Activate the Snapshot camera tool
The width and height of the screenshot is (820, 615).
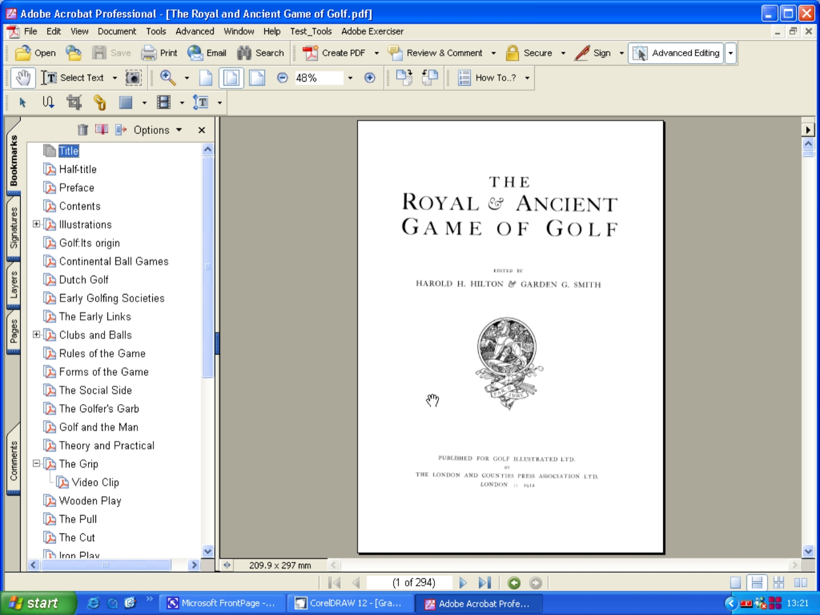133,78
